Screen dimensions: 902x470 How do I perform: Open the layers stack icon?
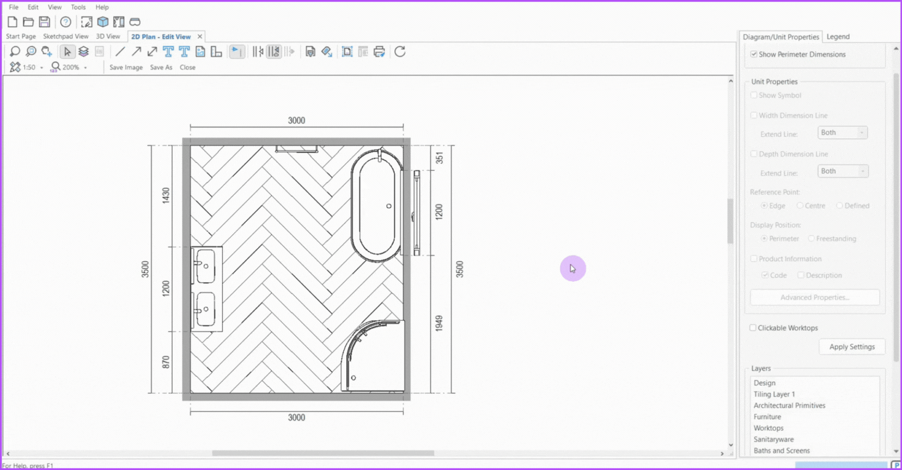point(83,52)
